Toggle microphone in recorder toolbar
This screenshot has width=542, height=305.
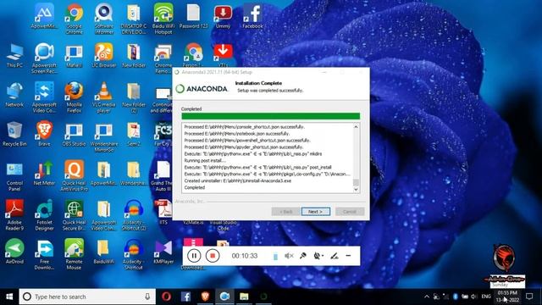tap(303, 256)
